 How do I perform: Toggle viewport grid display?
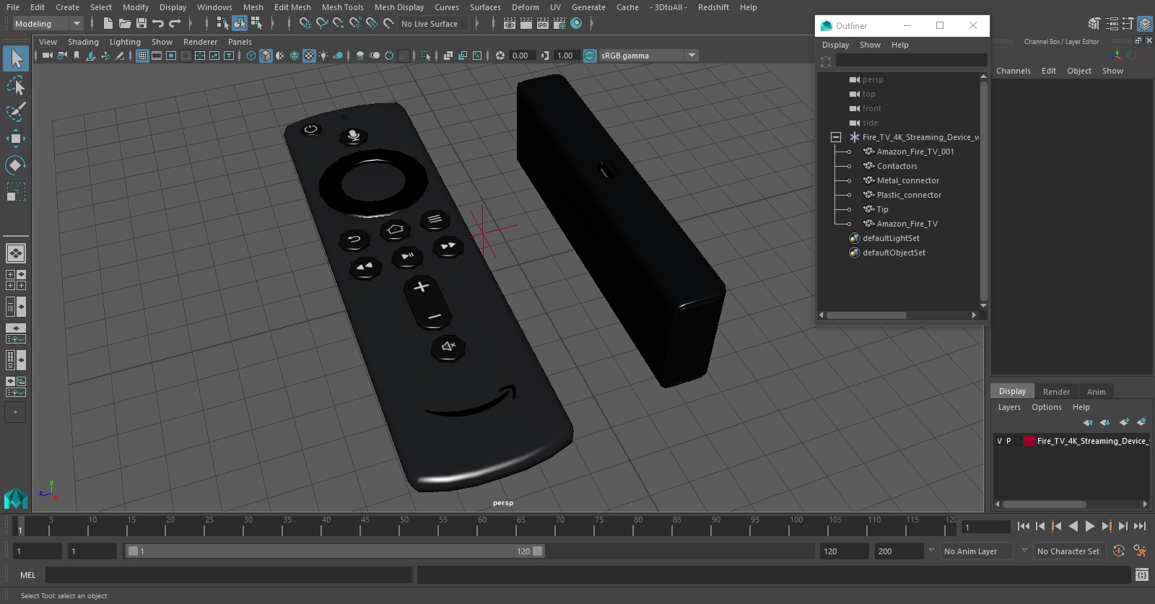coord(142,56)
